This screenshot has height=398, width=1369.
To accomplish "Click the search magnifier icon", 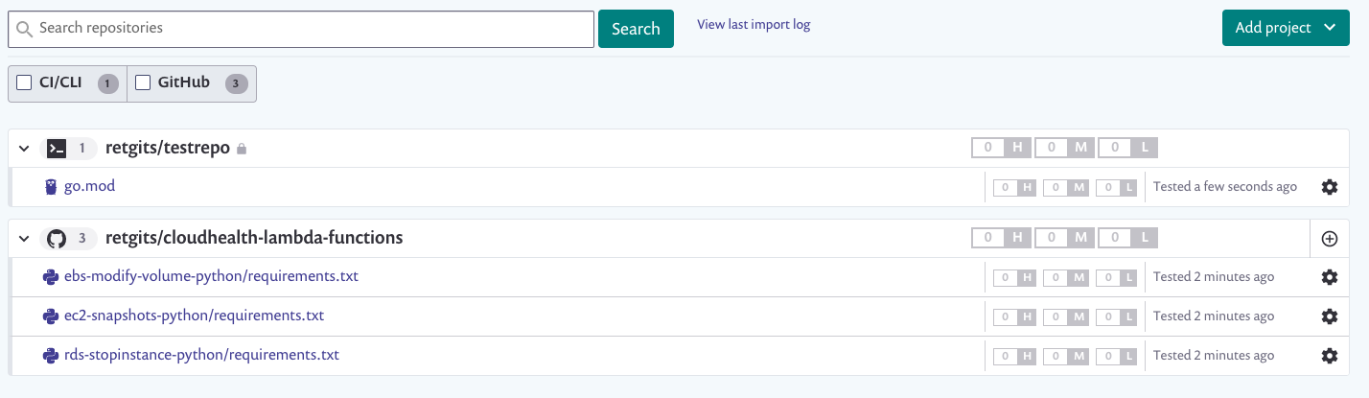I will [x=24, y=29].
